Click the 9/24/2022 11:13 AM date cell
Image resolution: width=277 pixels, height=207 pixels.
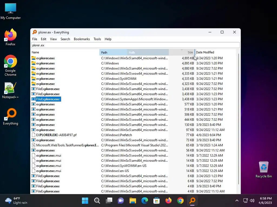click(210, 191)
